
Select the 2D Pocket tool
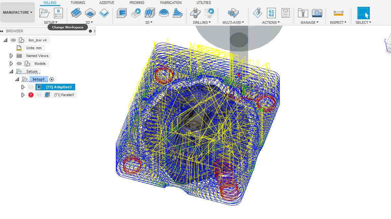(90, 13)
